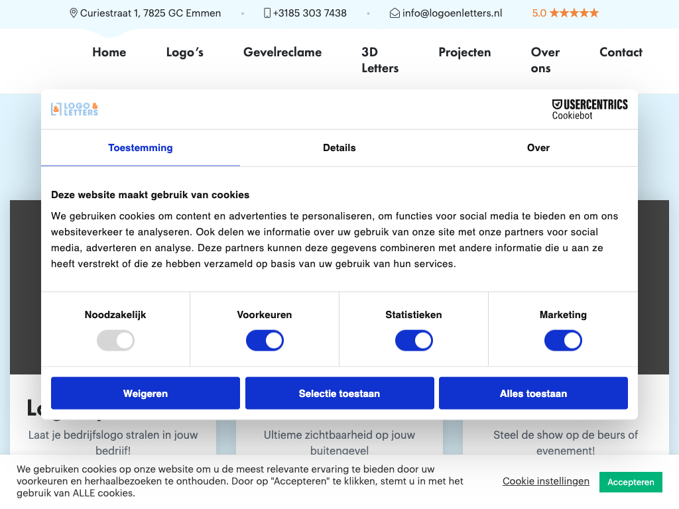The image size is (679, 509).
Task: Click the map pin location icon
Action: point(74,13)
